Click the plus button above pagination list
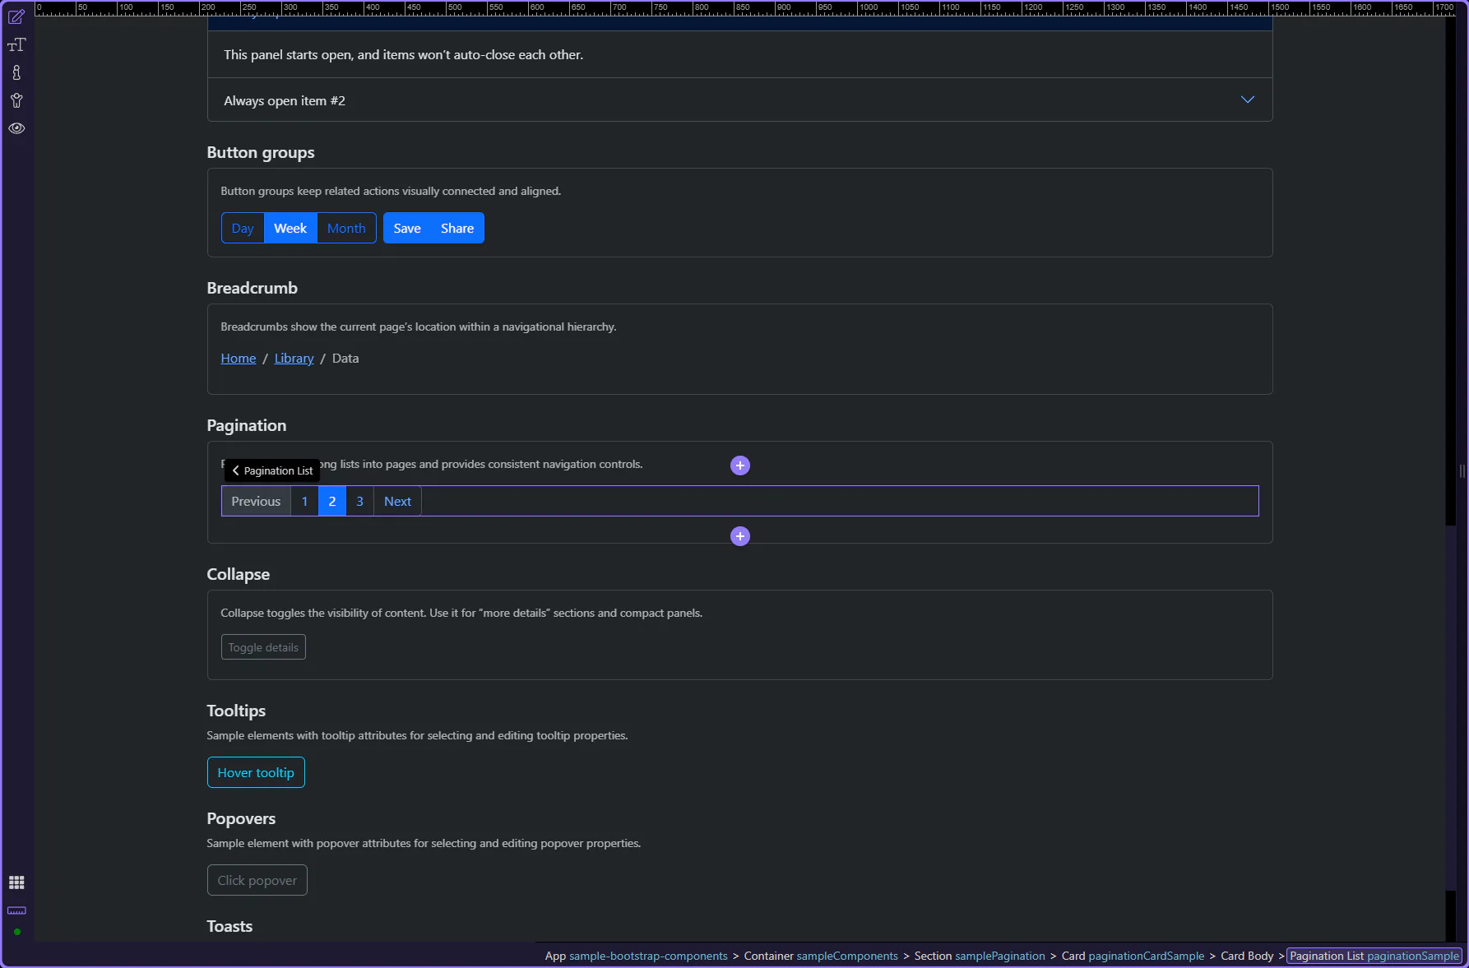 [740, 465]
